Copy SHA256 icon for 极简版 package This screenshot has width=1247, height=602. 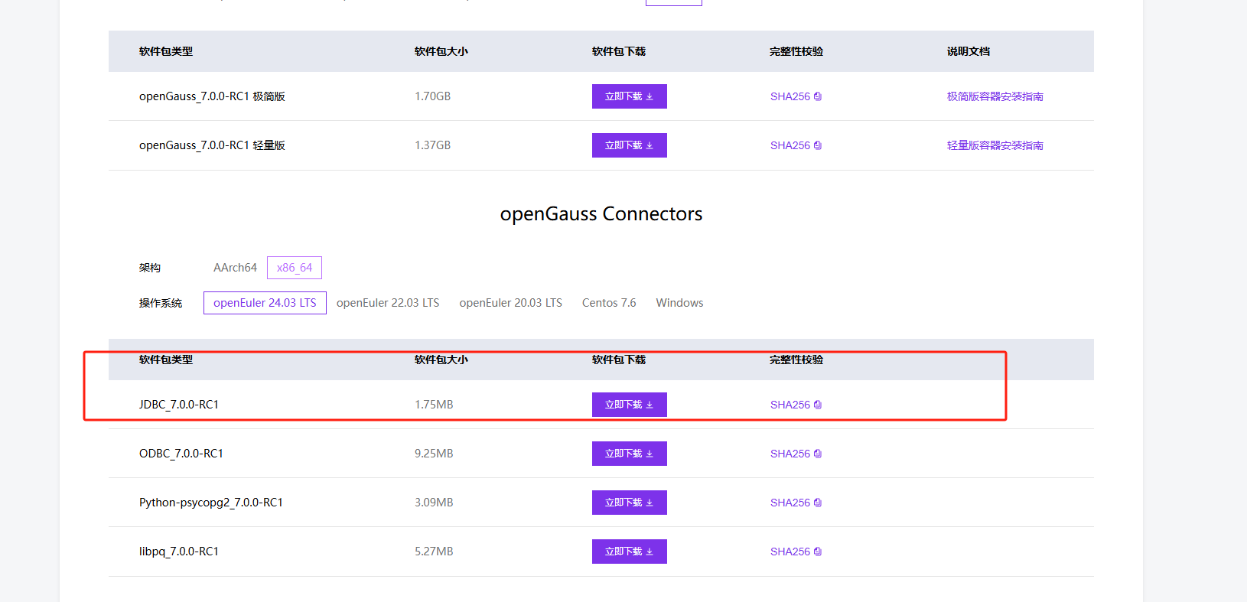818,96
